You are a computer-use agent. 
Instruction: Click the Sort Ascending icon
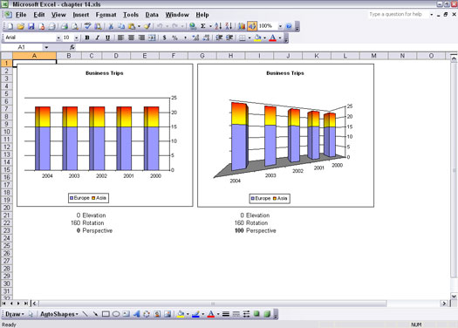[218, 26]
